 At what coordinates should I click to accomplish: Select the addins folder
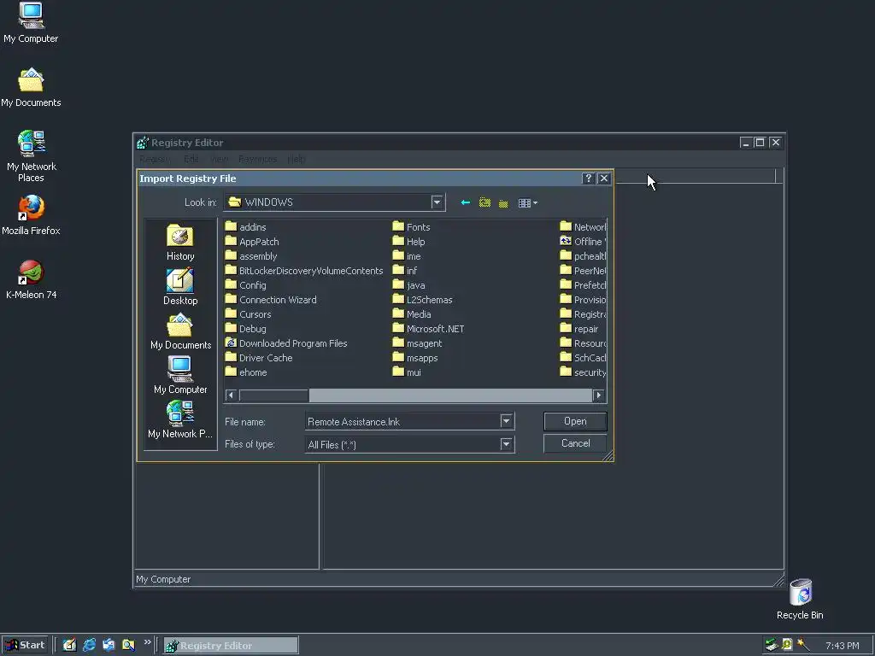tap(245, 227)
